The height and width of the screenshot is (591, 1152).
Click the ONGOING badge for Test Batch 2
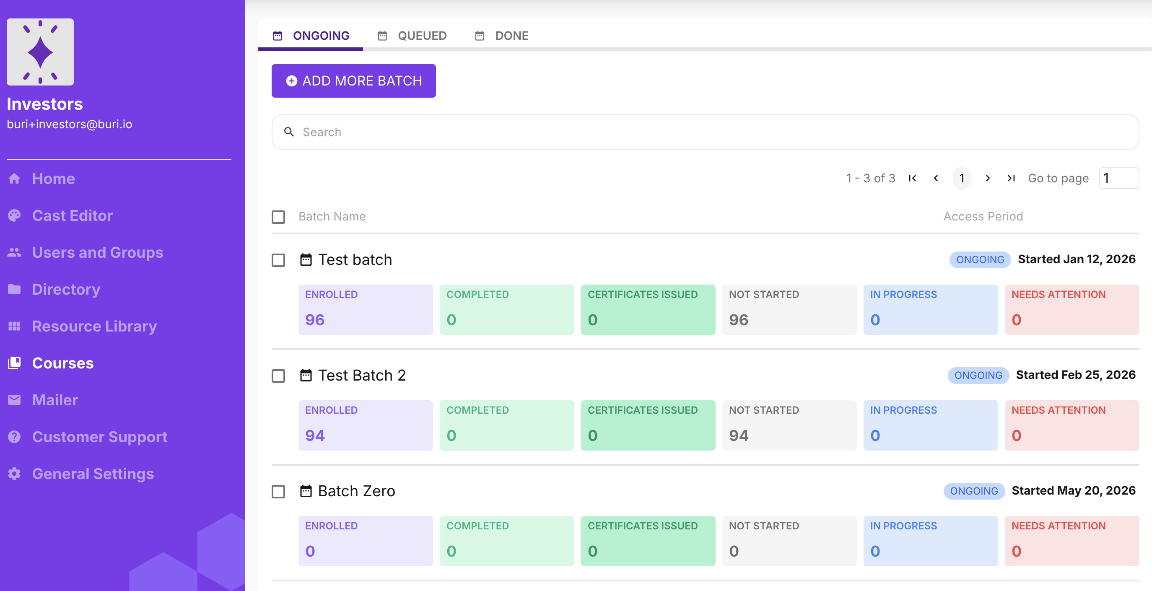(x=978, y=376)
